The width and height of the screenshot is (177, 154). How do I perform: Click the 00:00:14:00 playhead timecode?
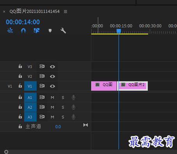point(23,22)
